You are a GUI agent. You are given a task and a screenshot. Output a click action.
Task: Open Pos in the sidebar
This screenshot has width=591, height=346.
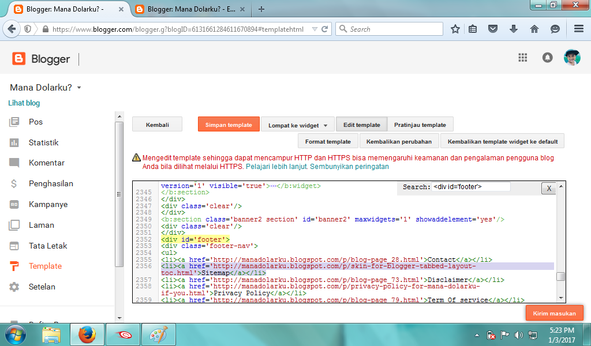(x=36, y=122)
